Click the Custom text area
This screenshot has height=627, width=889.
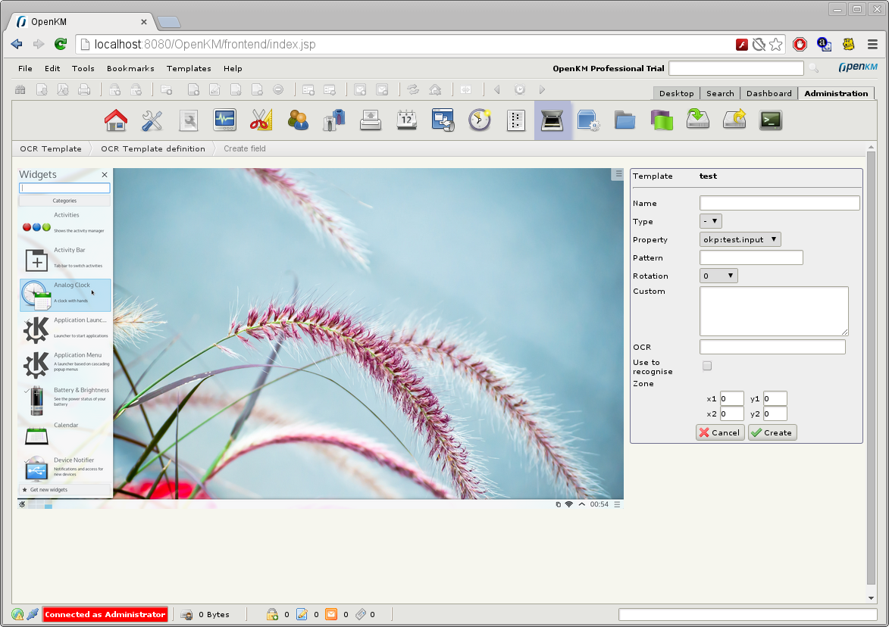pyautogui.click(x=773, y=310)
